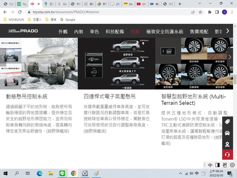Open the IME settings gear
237x178 pixels.
pyautogui.click(x=232, y=165)
